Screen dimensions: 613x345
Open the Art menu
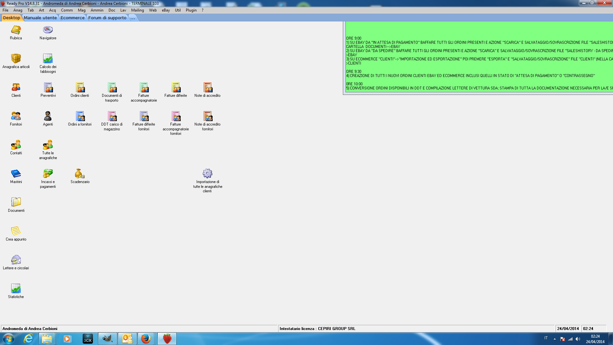click(x=42, y=10)
